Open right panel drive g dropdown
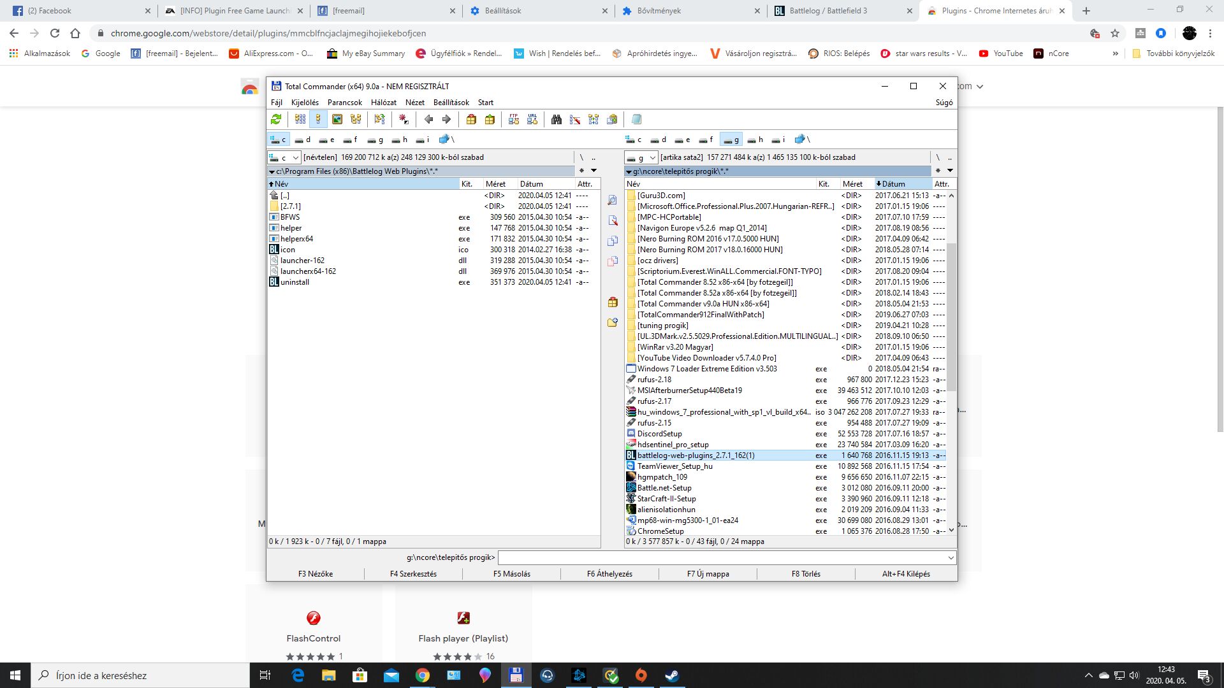Screen dimensions: 1224x688 pos(641,157)
